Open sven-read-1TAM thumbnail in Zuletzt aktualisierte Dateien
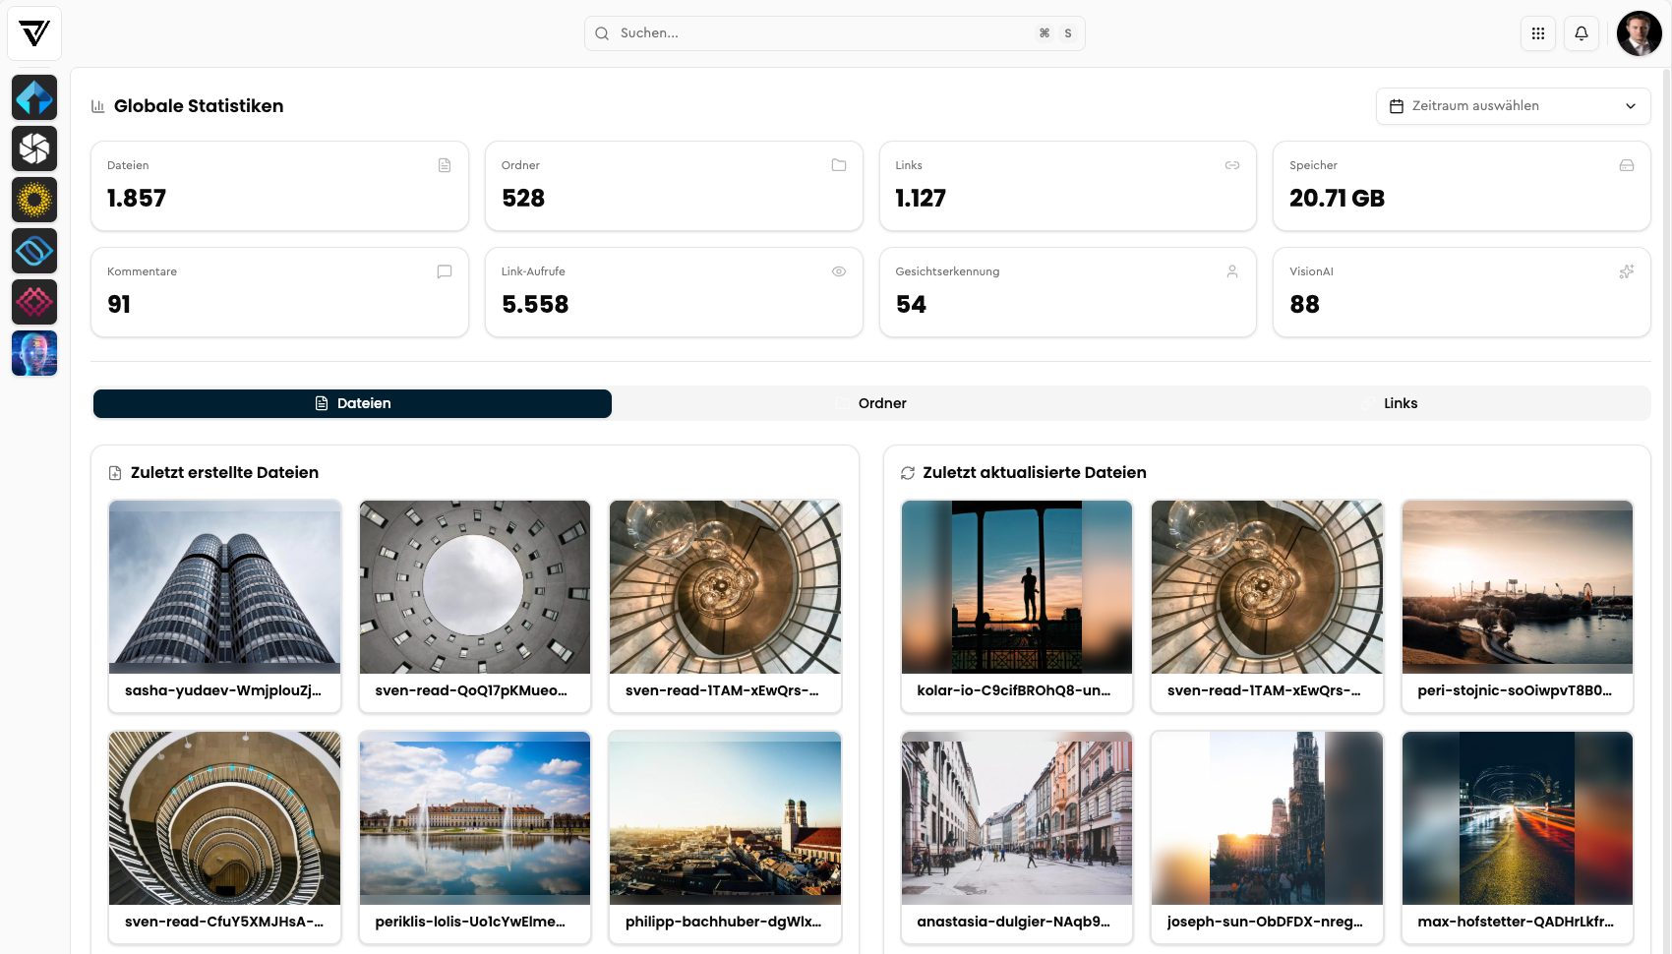The width and height of the screenshot is (1672, 954). 1267,587
